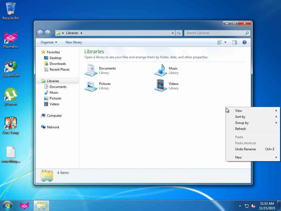
Task: Refresh the Libraries address bar
Action: [x=179, y=33]
